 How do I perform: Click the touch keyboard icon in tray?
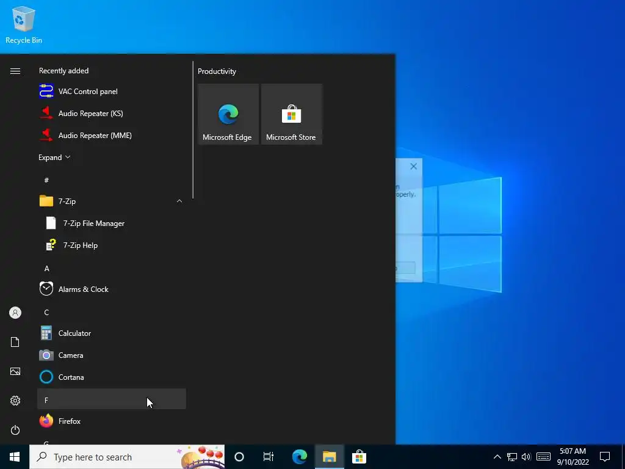tap(543, 457)
